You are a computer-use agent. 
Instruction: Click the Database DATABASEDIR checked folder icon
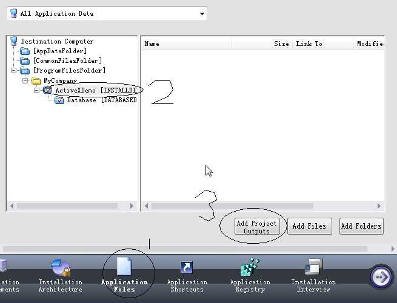(x=59, y=100)
